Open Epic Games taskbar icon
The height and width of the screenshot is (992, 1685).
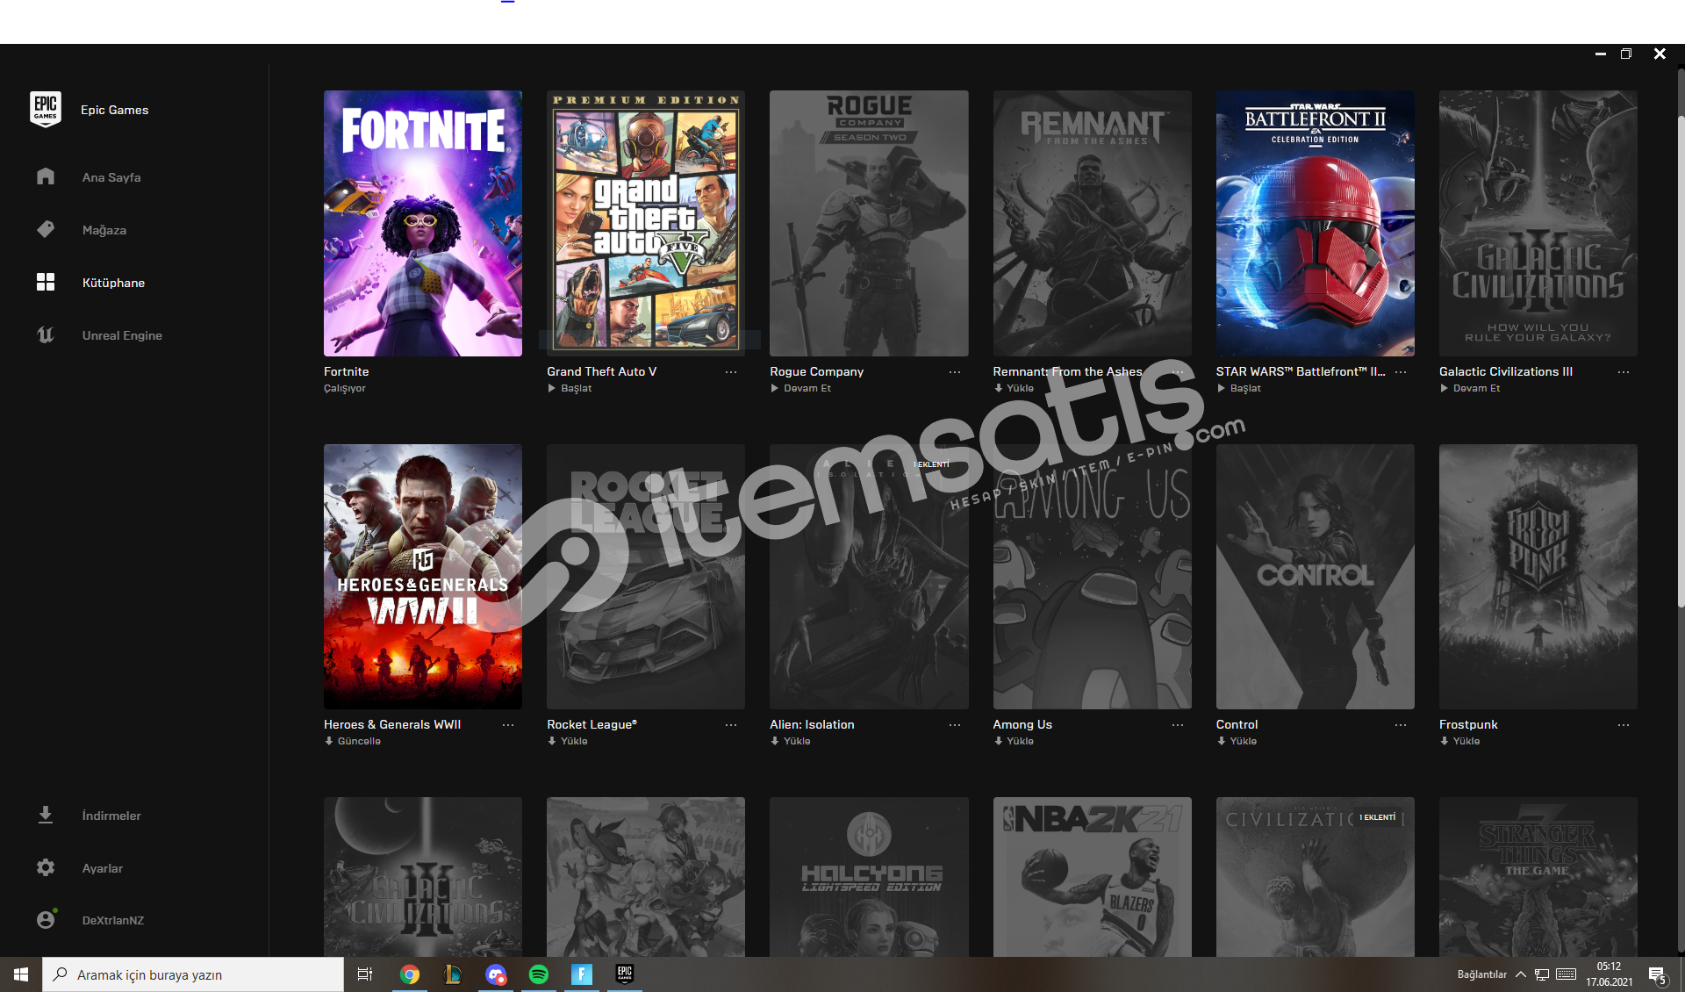[x=625, y=974]
